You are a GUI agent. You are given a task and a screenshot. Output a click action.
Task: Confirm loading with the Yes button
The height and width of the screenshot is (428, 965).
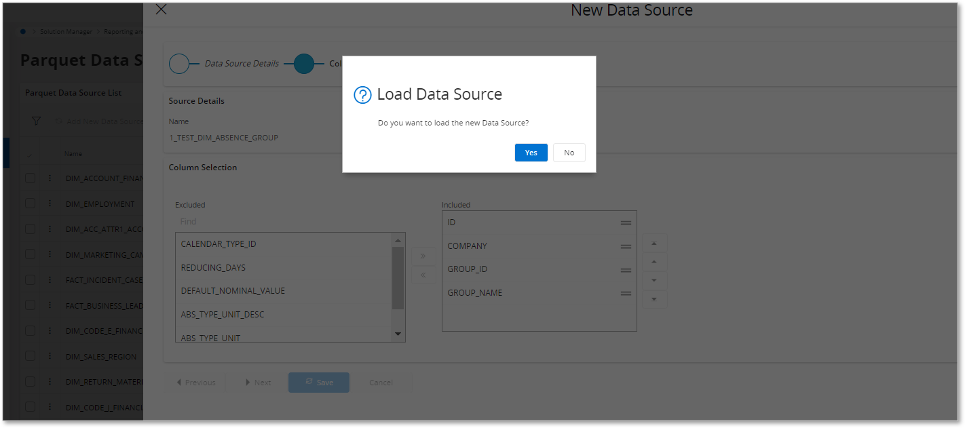(x=531, y=153)
